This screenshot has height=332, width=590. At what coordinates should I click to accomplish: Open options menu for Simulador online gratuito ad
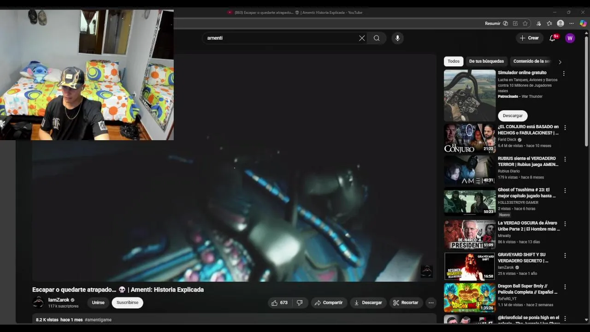click(563, 73)
